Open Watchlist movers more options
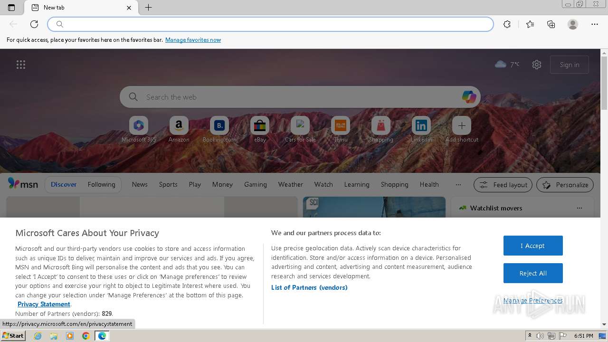This screenshot has width=608, height=342. click(x=579, y=208)
